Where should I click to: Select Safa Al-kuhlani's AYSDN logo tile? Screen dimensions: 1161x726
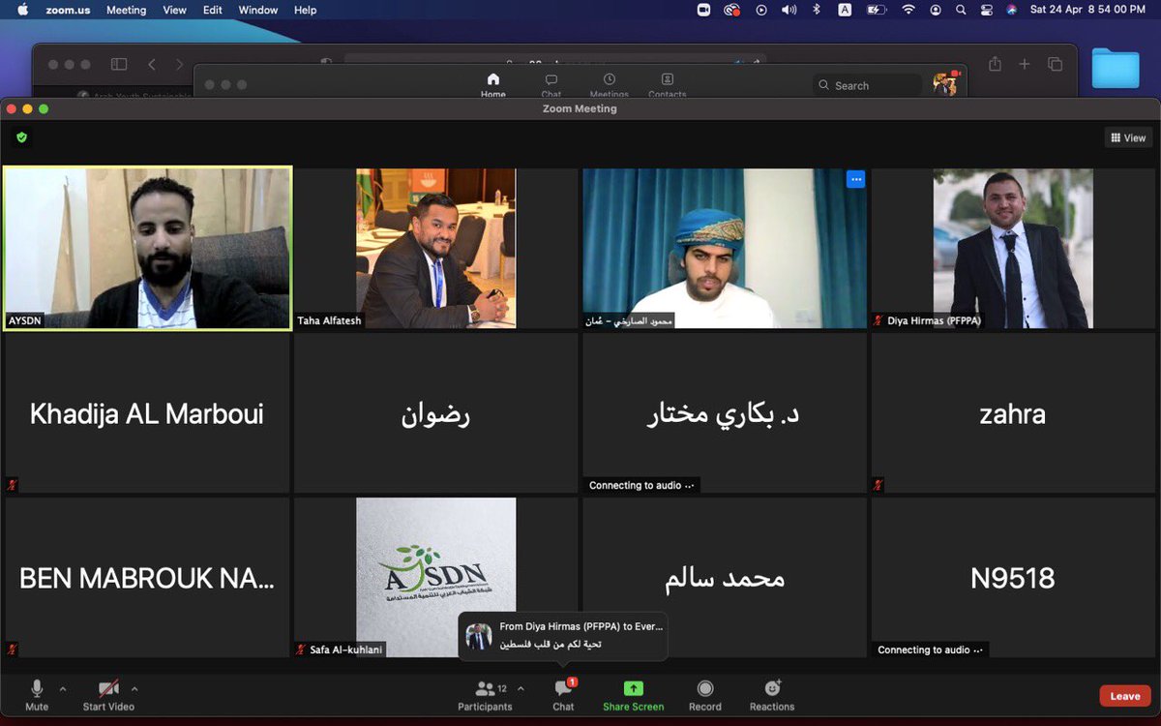click(x=435, y=578)
